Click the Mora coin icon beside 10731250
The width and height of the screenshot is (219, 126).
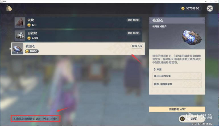(x=183, y=9)
